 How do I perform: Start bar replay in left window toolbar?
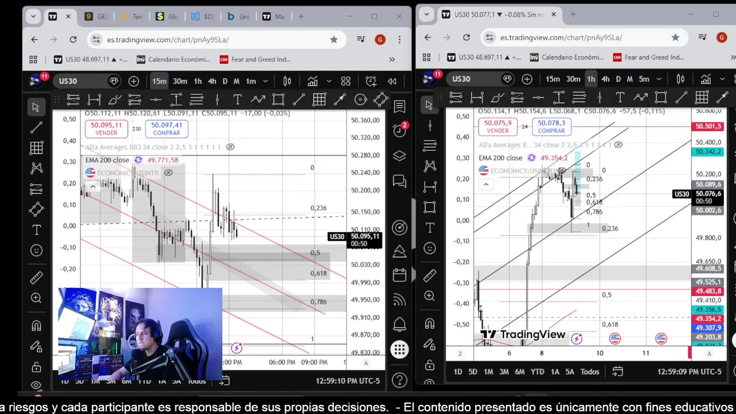pos(392,81)
